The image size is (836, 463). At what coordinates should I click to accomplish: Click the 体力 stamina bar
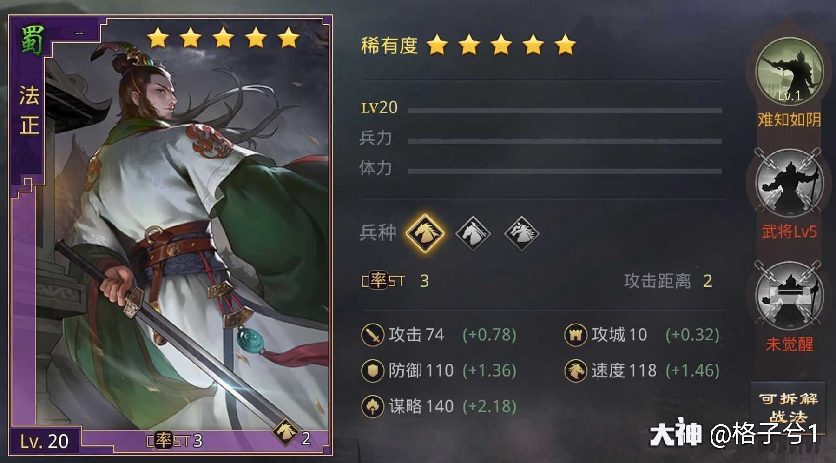[565, 171]
